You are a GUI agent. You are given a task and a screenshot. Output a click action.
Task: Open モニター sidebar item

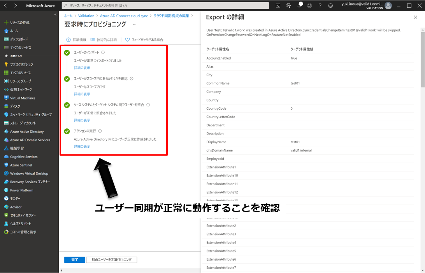(12, 198)
